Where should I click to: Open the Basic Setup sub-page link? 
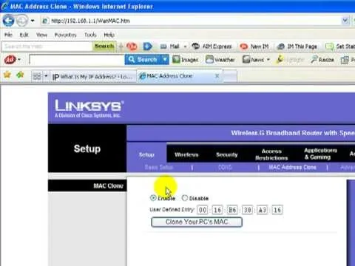[159, 168]
